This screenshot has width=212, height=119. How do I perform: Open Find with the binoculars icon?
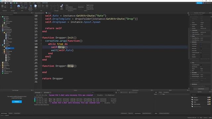click(x=19, y=6)
